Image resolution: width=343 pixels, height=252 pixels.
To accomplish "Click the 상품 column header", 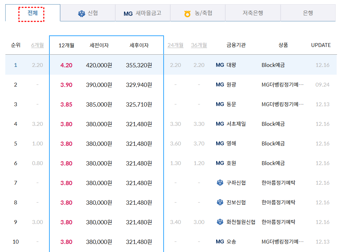I will click(x=283, y=45).
